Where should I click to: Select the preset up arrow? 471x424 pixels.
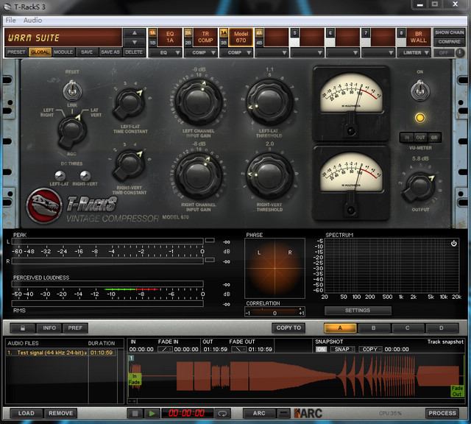(134, 32)
